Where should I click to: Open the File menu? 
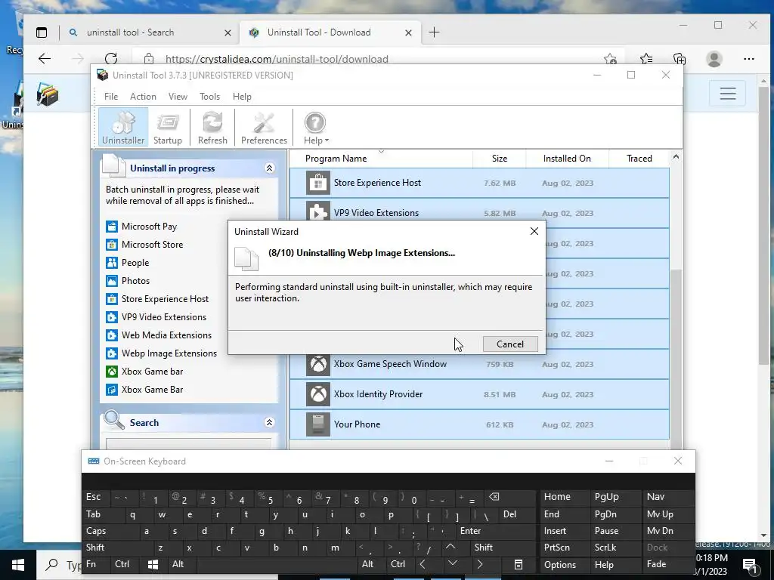(111, 97)
